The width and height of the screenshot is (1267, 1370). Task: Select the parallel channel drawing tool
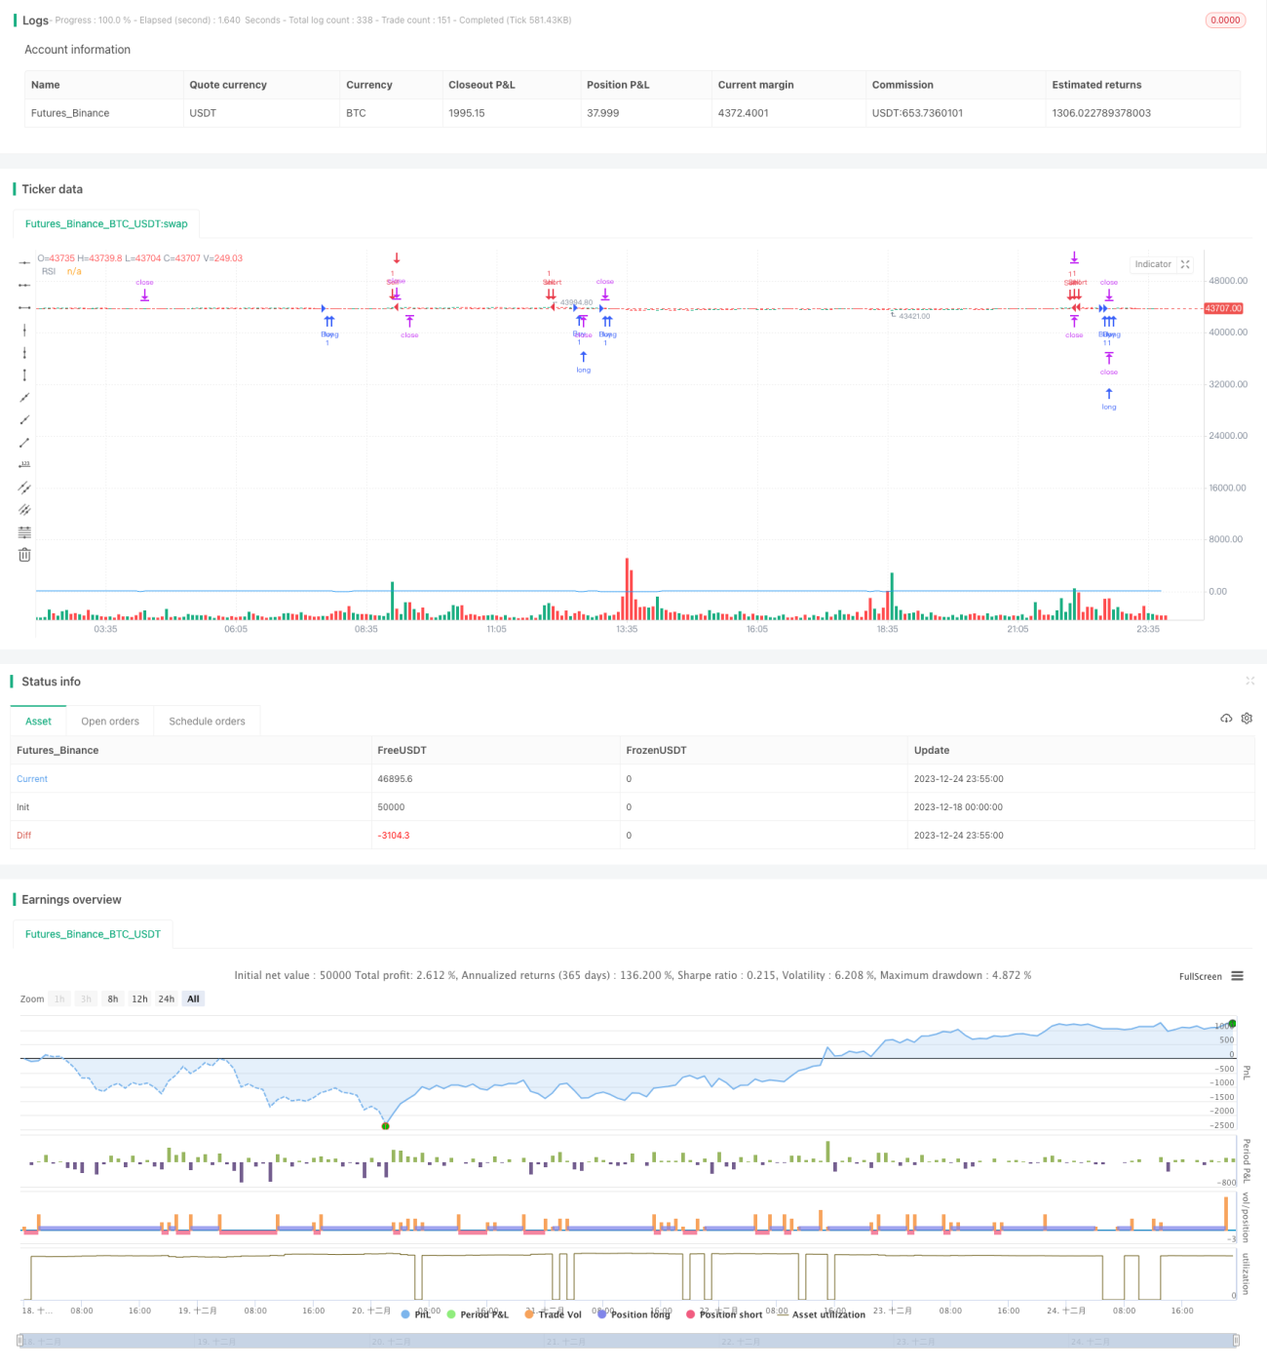click(24, 487)
